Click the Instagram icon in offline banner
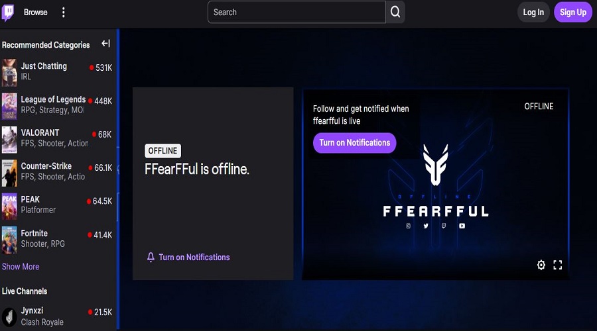597x331 pixels. click(x=408, y=226)
